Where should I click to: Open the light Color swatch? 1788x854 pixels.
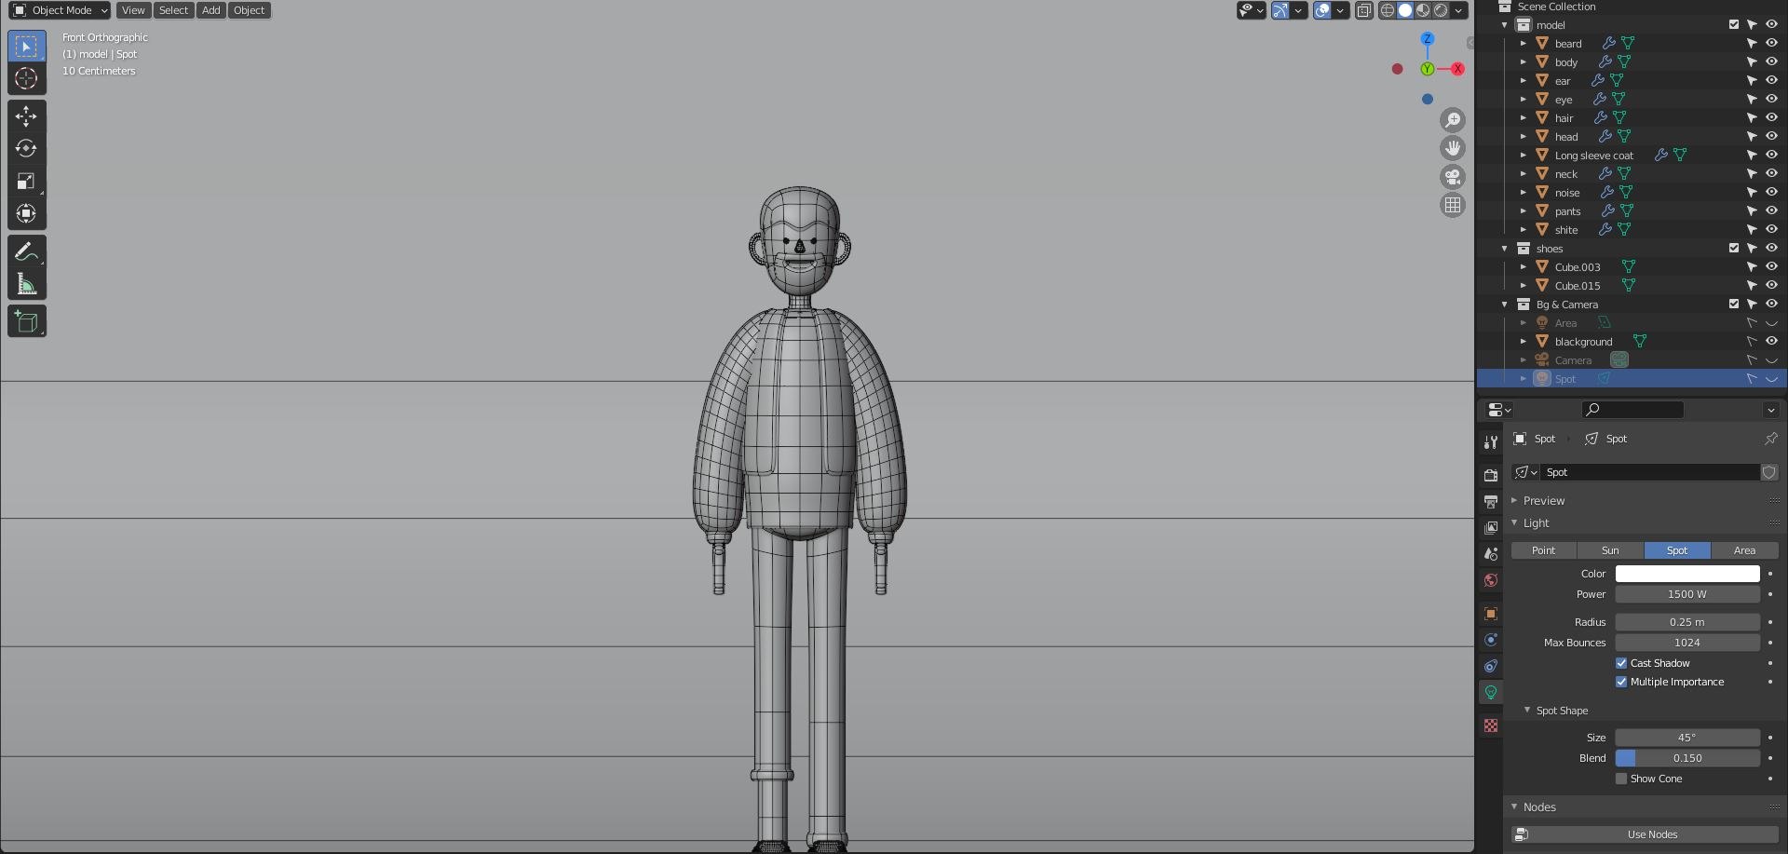point(1687,574)
